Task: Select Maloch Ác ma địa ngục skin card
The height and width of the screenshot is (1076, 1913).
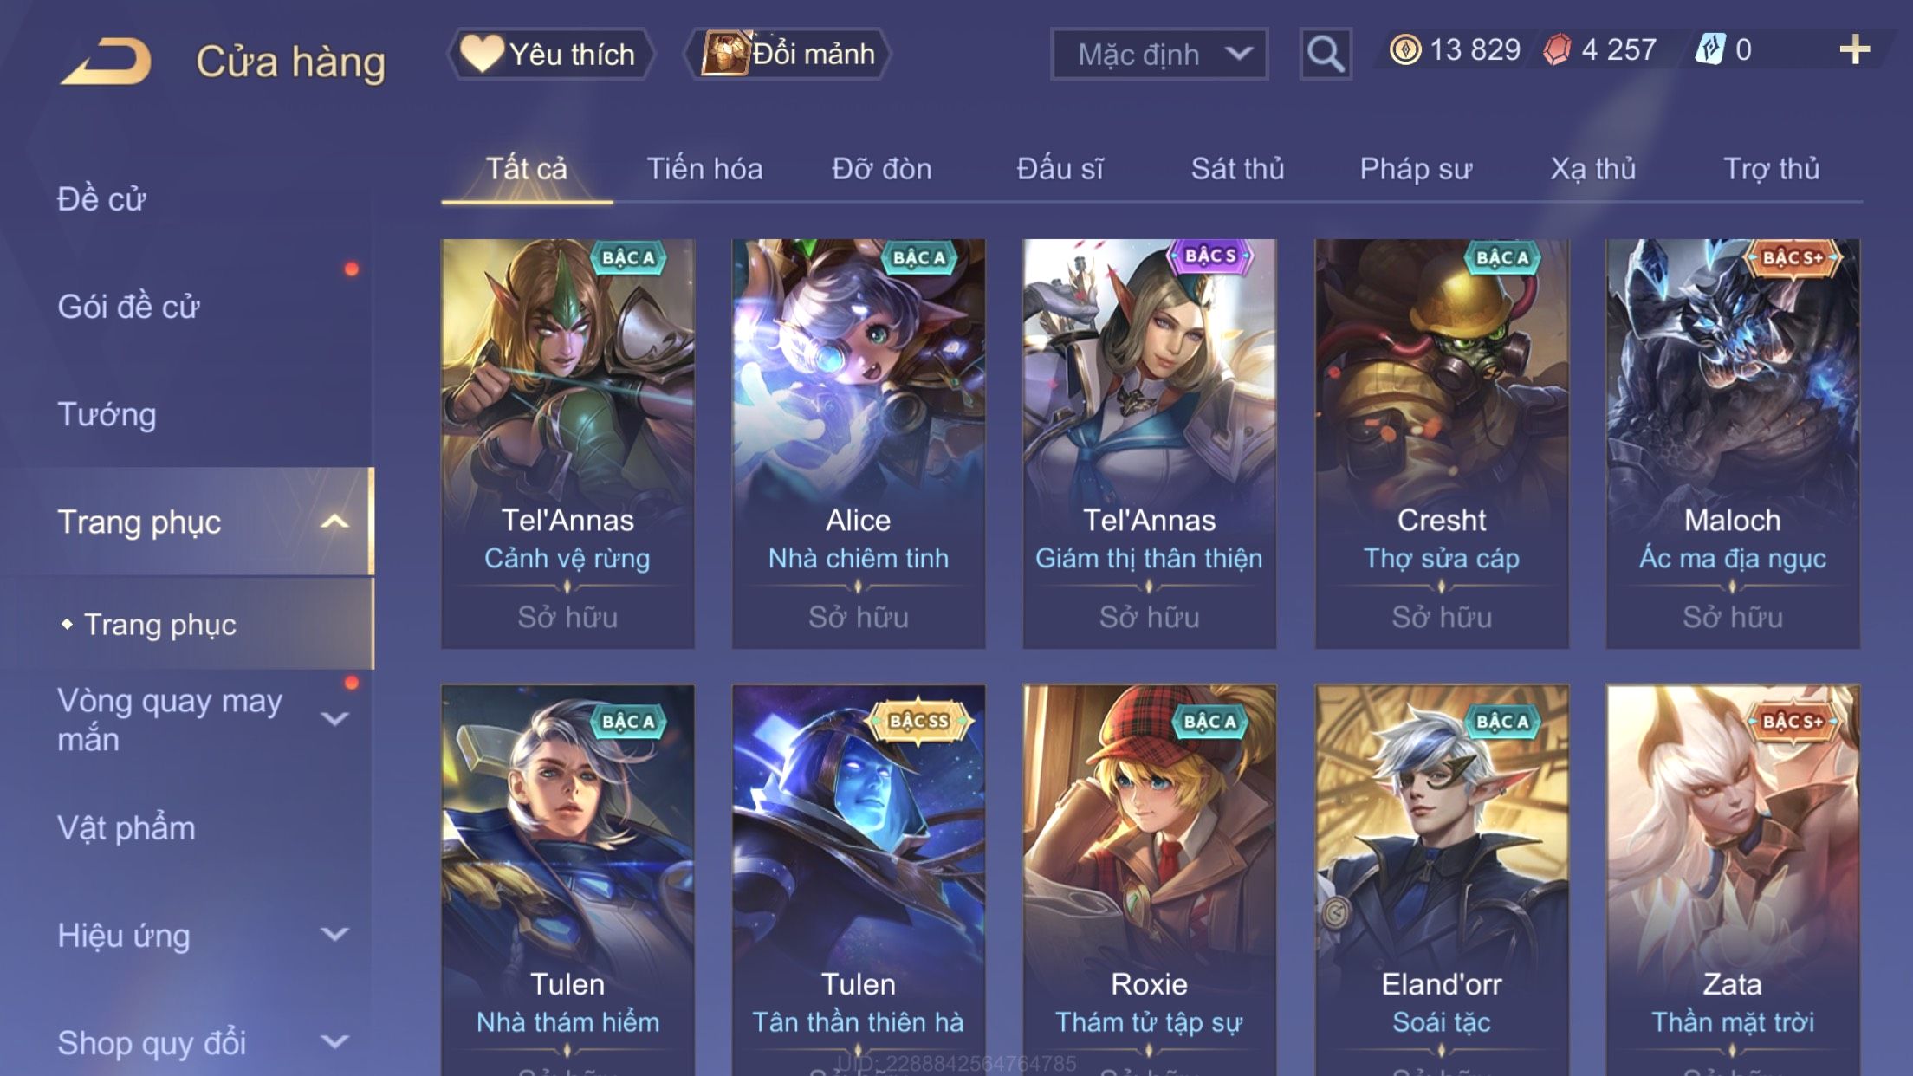Action: pyautogui.click(x=1733, y=444)
